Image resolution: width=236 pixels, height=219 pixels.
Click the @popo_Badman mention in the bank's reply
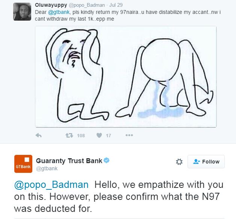tap(52, 184)
